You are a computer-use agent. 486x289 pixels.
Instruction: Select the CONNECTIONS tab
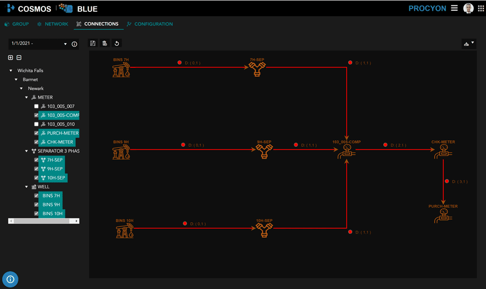coord(98,24)
